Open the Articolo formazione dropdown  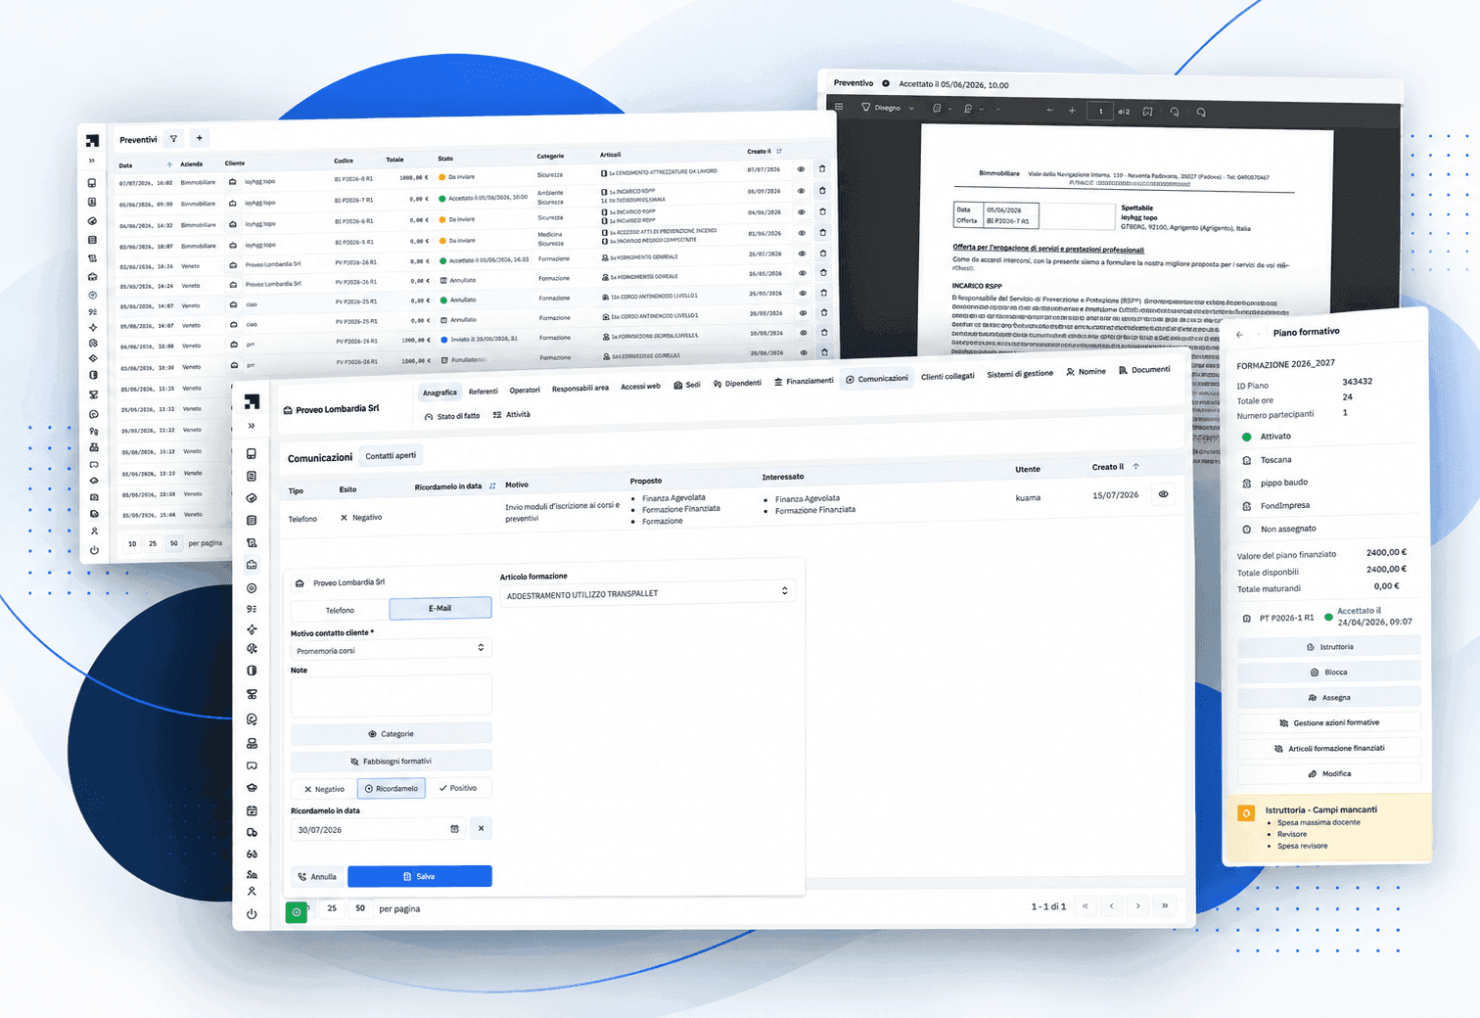click(x=647, y=592)
